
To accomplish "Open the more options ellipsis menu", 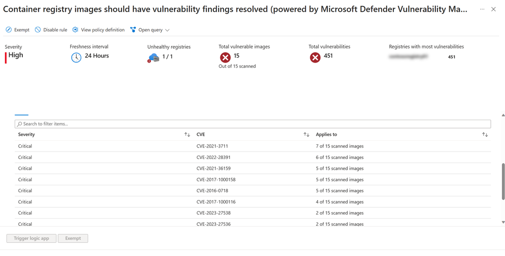I will point(482,9).
